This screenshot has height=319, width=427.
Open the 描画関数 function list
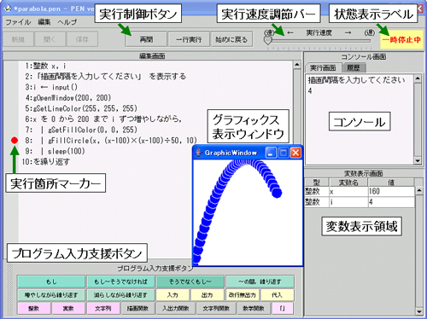137,308
